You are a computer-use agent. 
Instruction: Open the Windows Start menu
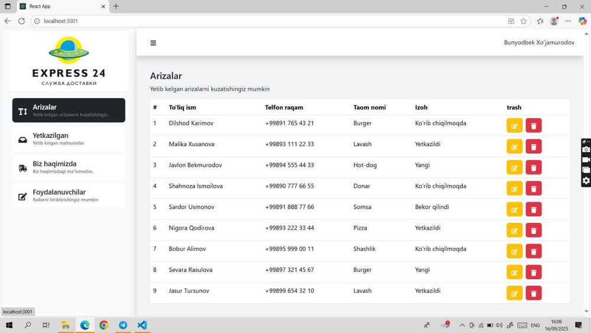click(x=9, y=325)
